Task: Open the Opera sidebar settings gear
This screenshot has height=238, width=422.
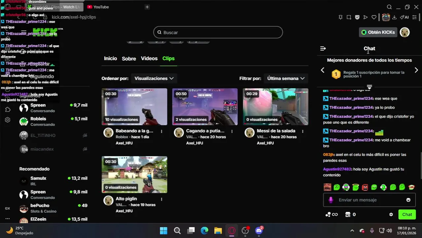Action: pyautogui.click(x=8, y=120)
